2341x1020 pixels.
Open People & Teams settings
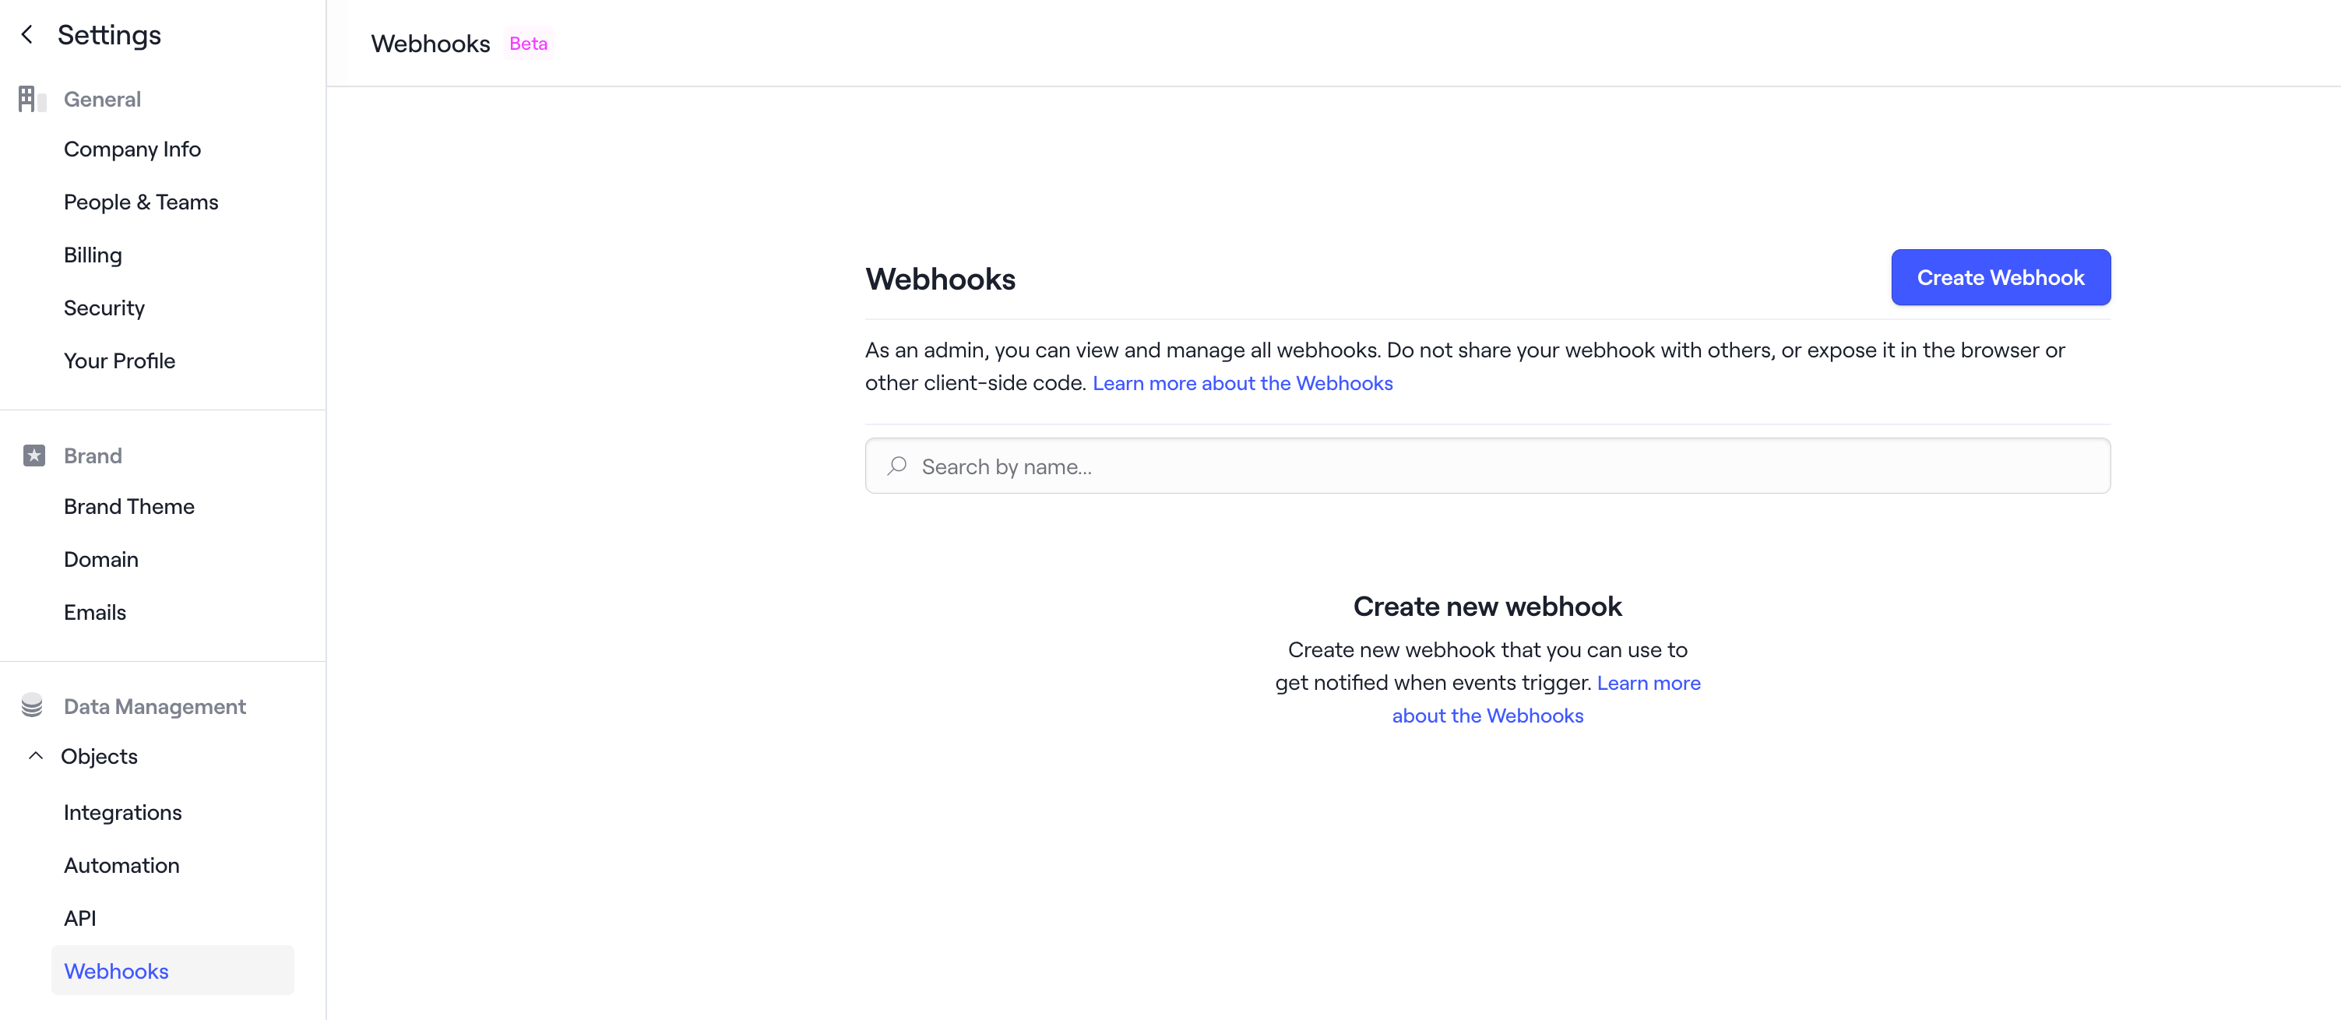(x=141, y=202)
